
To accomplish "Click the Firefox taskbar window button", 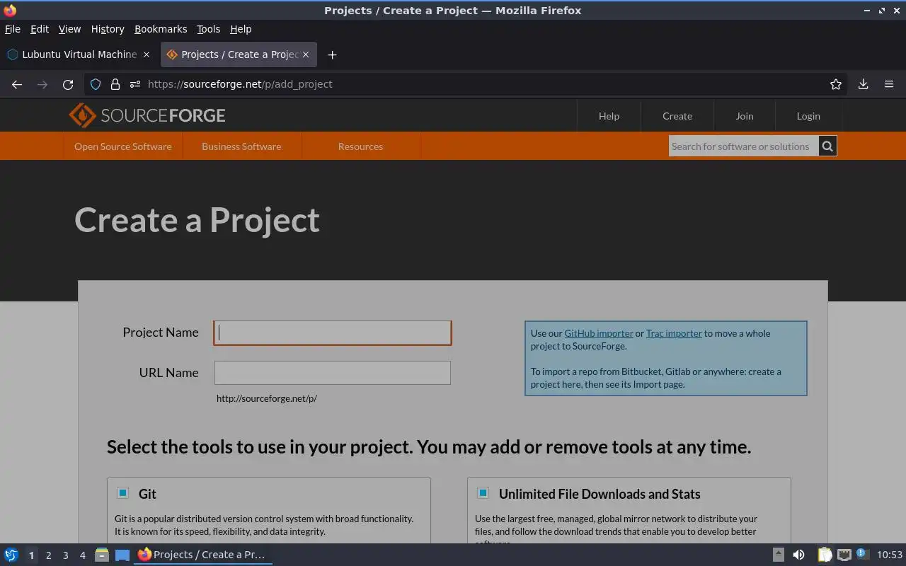I will pos(203,555).
